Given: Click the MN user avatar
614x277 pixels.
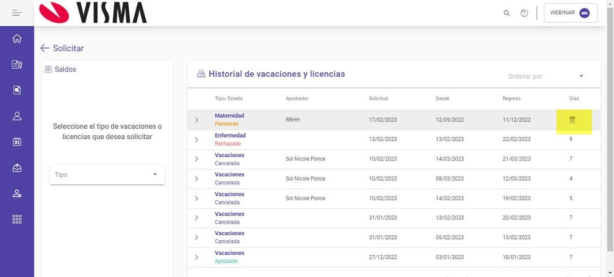Looking at the screenshot, I should (x=584, y=13).
